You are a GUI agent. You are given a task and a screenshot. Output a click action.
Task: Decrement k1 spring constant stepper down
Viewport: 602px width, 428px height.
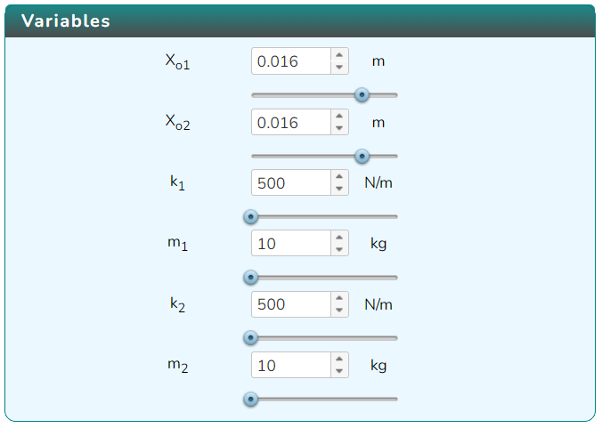(339, 189)
